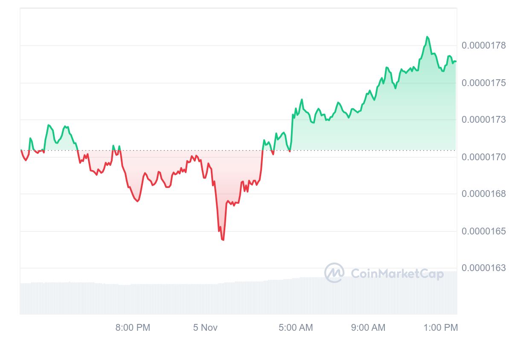Viewport: 512px width, 341px height.
Task: Click the 0.0000168 price axis label
Action: pyautogui.click(x=483, y=194)
